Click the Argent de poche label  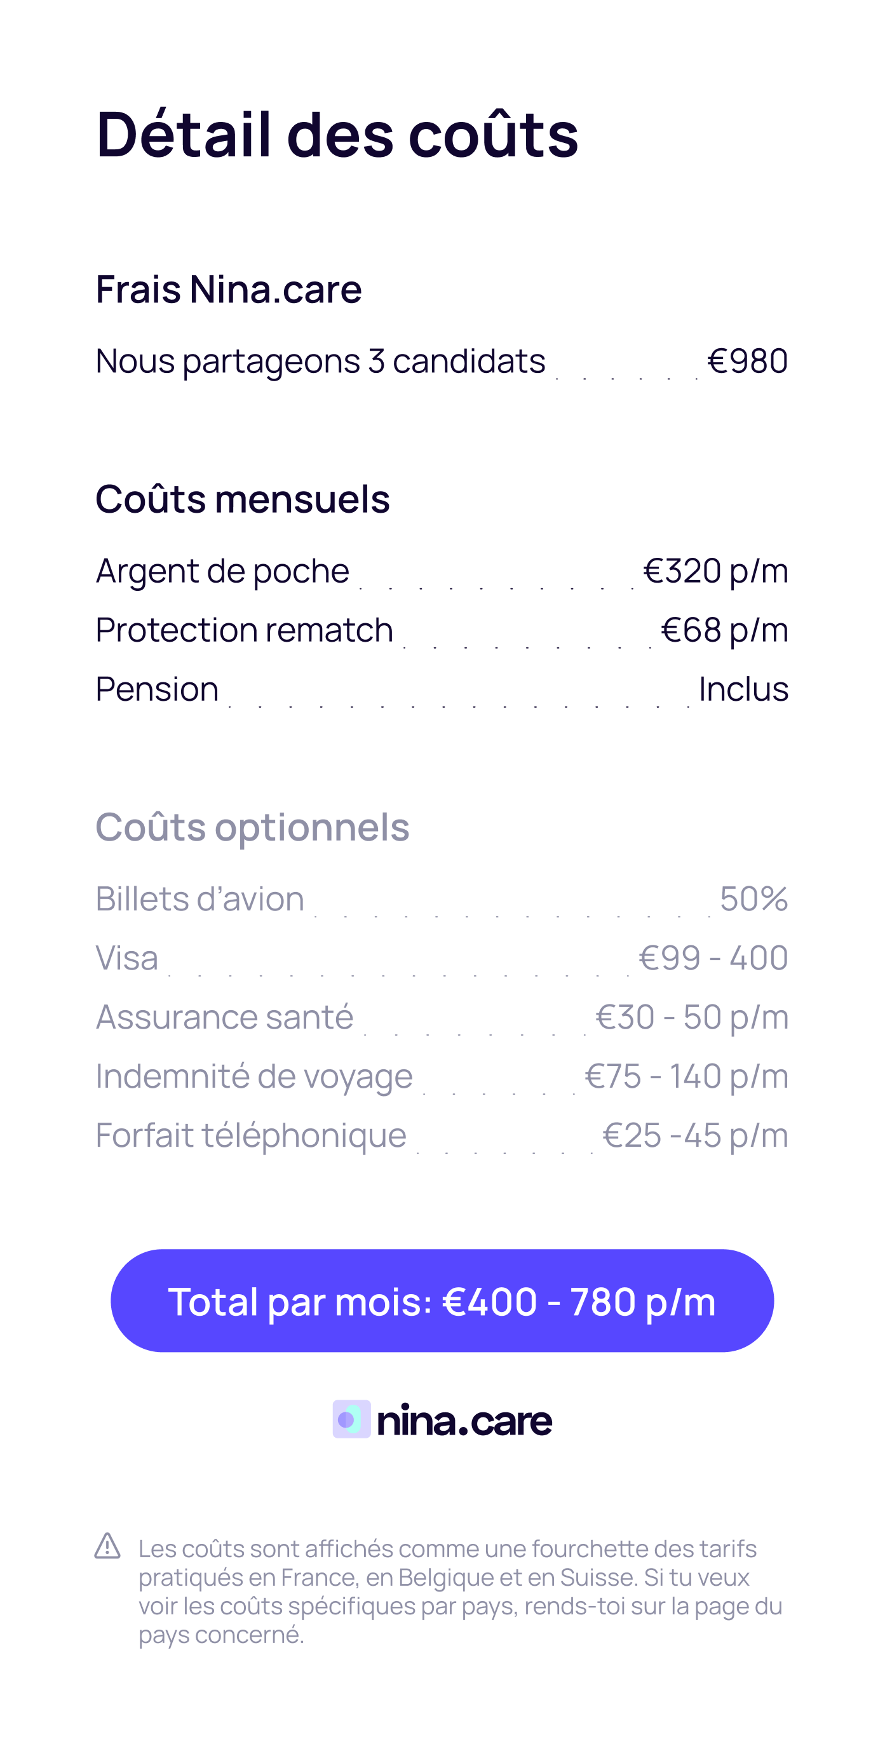(222, 571)
